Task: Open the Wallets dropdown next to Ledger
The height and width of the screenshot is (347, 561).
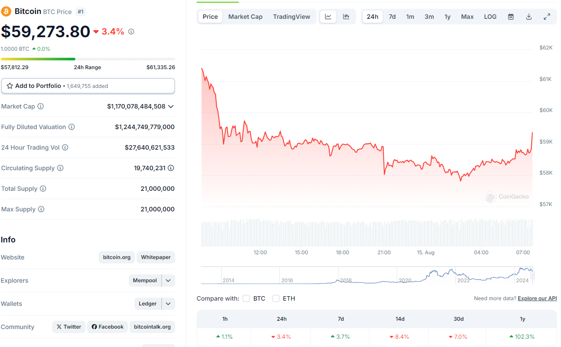Action: click(168, 303)
